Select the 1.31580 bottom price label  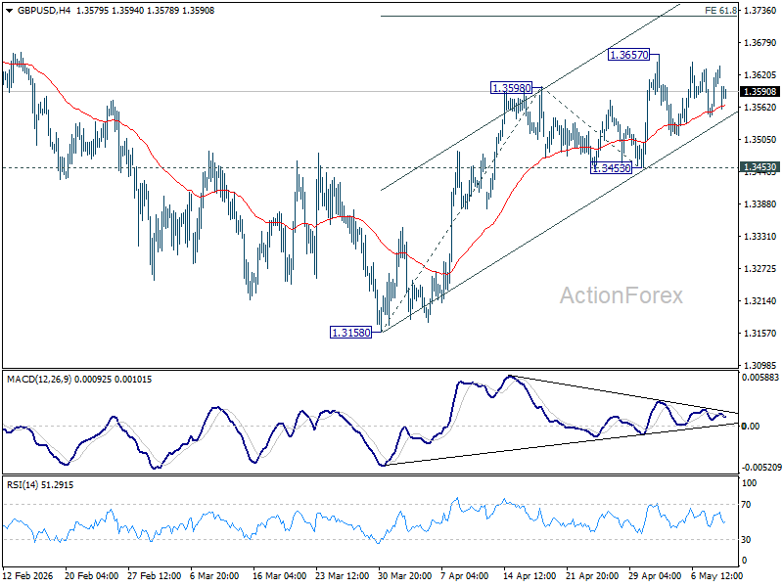[x=351, y=333]
